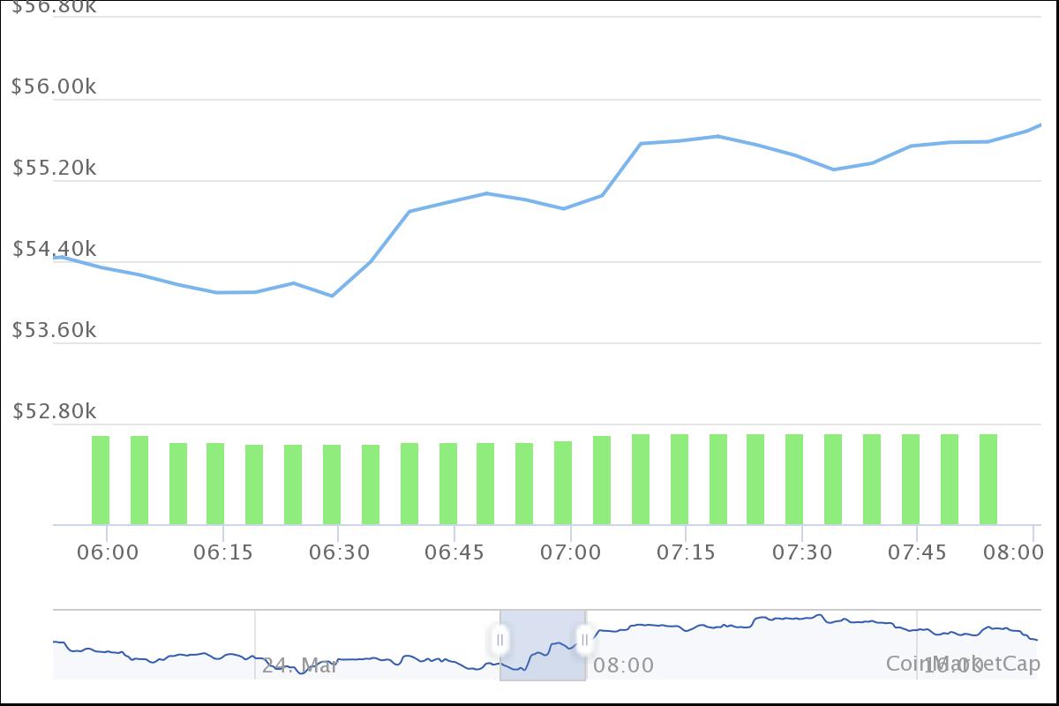Click the price line peak near 07:15
This screenshot has width=1059, height=706.
click(x=715, y=136)
